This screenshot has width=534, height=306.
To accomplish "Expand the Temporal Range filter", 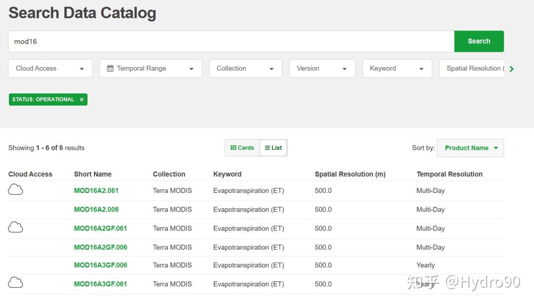I will pyautogui.click(x=151, y=69).
